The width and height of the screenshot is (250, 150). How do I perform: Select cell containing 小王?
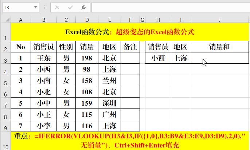click(44, 114)
